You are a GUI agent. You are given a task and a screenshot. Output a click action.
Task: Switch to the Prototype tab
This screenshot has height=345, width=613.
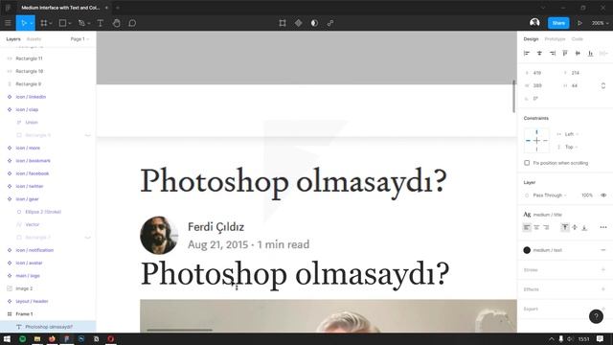click(555, 39)
